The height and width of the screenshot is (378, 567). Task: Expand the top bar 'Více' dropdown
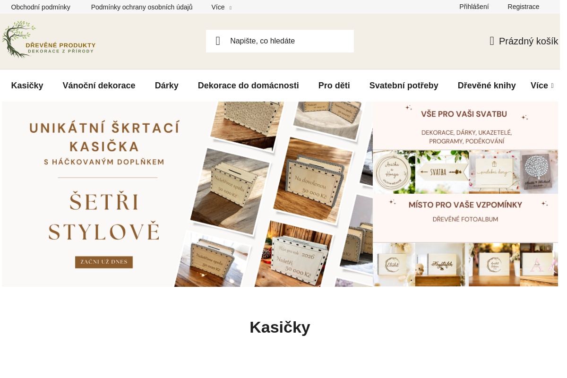click(221, 7)
